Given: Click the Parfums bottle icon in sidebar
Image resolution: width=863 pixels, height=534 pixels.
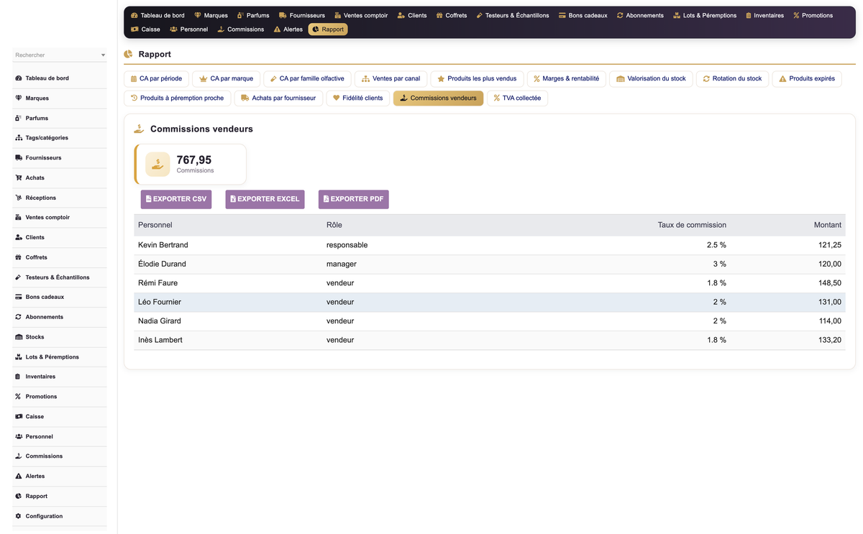Looking at the screenshot, I should (18, 118).
